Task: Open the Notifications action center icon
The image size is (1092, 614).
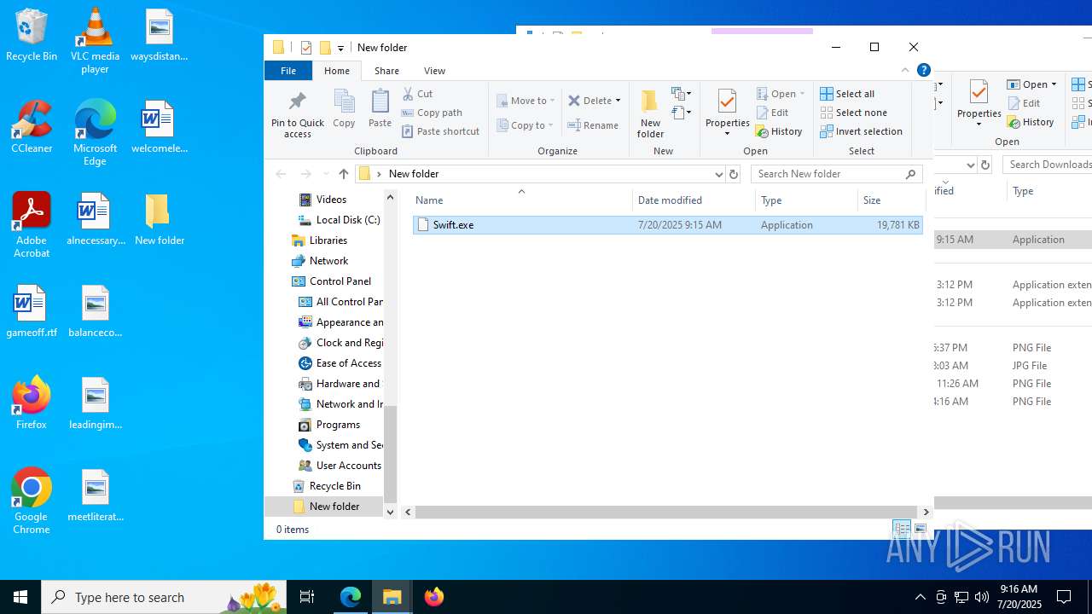Action: [x=1065, y=597]
